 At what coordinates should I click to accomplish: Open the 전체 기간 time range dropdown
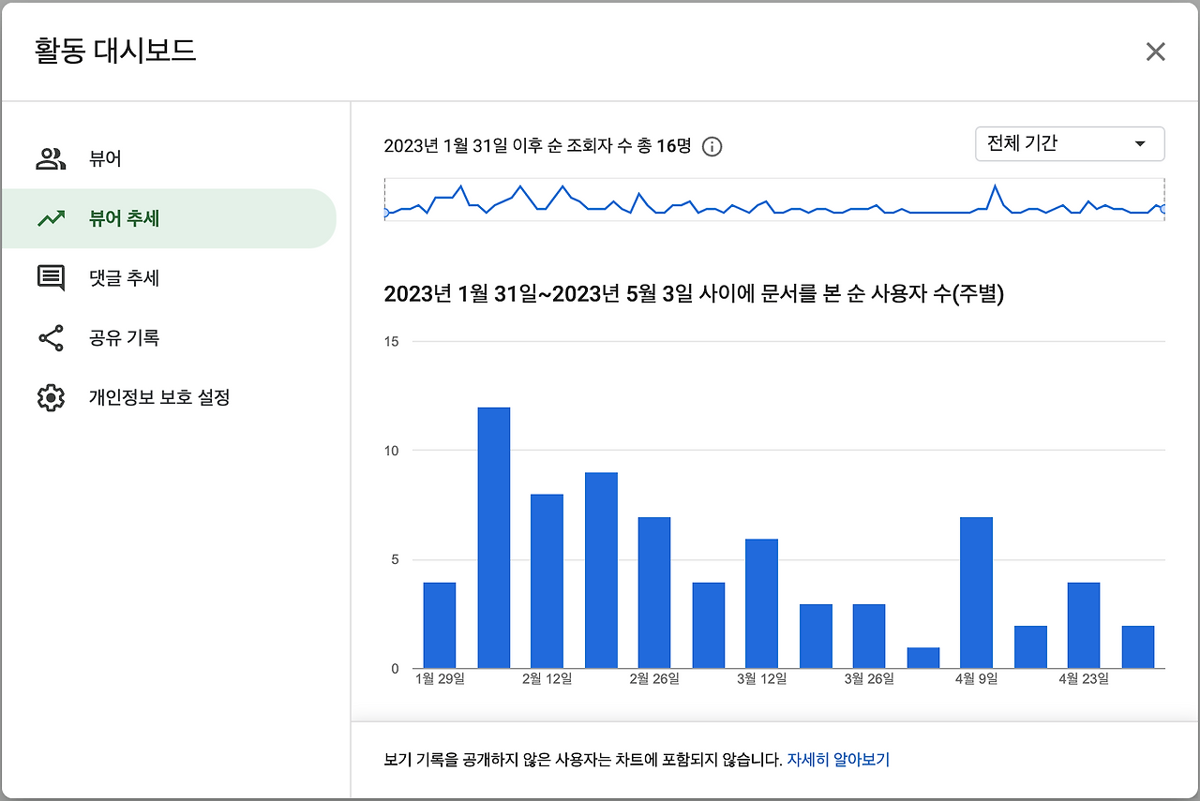click(1069, 143)
